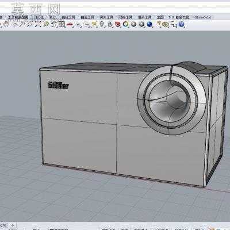The height and width of the screenshot is (230, 230).
Task: Open the options icon beside blue sphere
Action: tap(158, 24)
